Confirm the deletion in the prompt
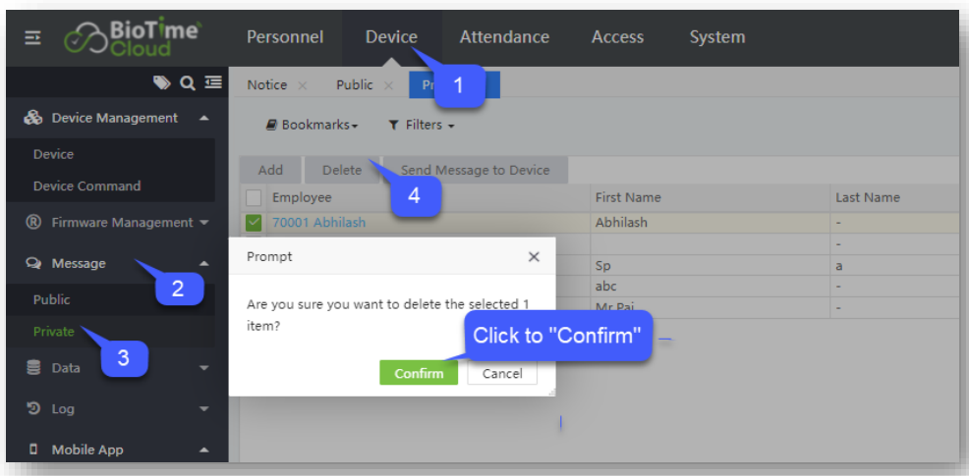969x476 pixels. click(x=419, y=373)
